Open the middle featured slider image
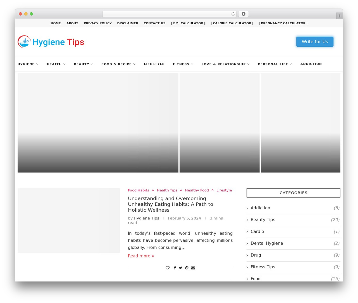 pos(220,123)
